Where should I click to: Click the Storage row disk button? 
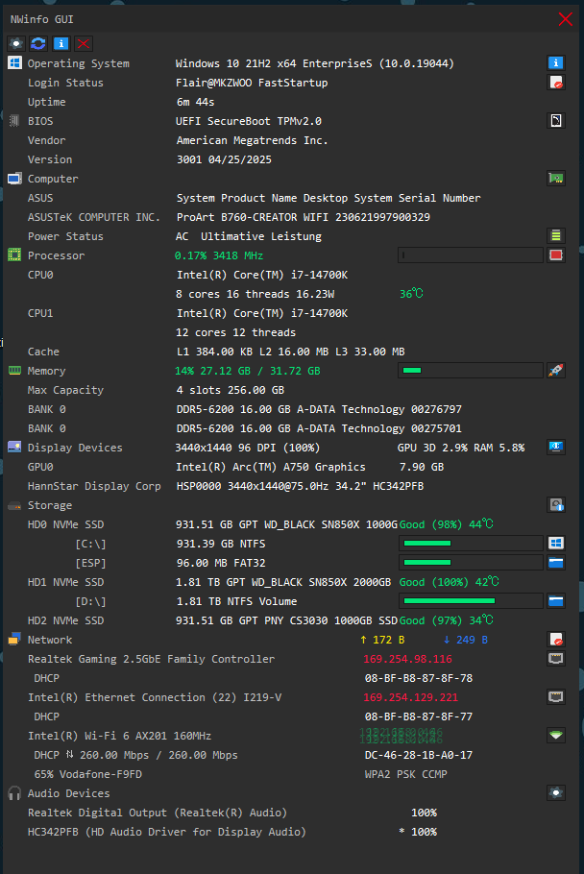click(555, 505)
